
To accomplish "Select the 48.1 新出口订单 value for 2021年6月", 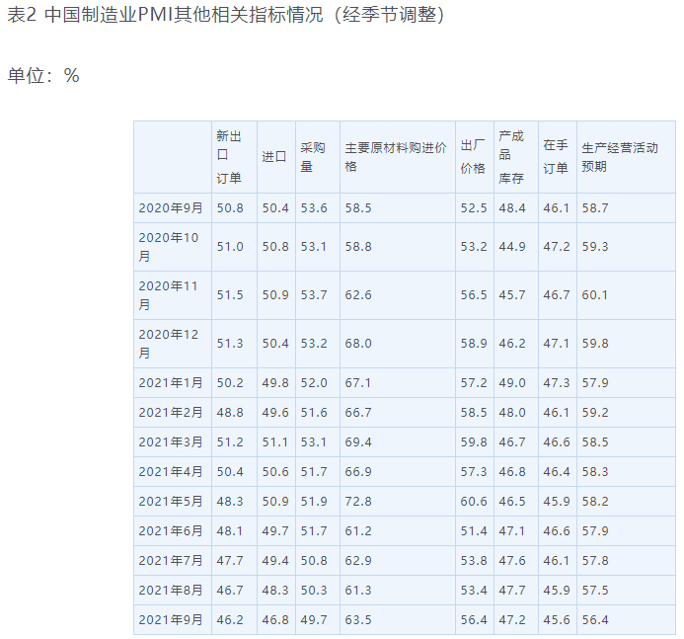I will (230, 531).
